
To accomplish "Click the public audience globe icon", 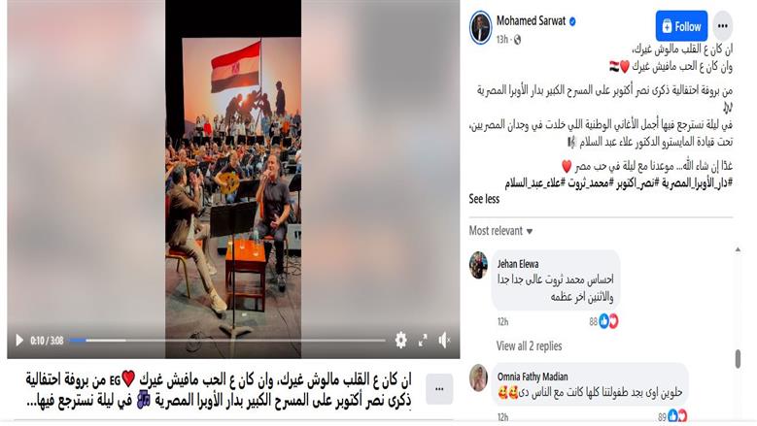I will (518, 40).
